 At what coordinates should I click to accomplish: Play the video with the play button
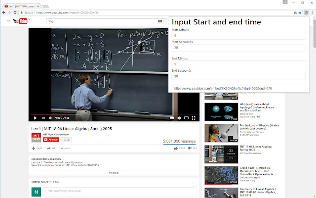[x=35, y=118]
